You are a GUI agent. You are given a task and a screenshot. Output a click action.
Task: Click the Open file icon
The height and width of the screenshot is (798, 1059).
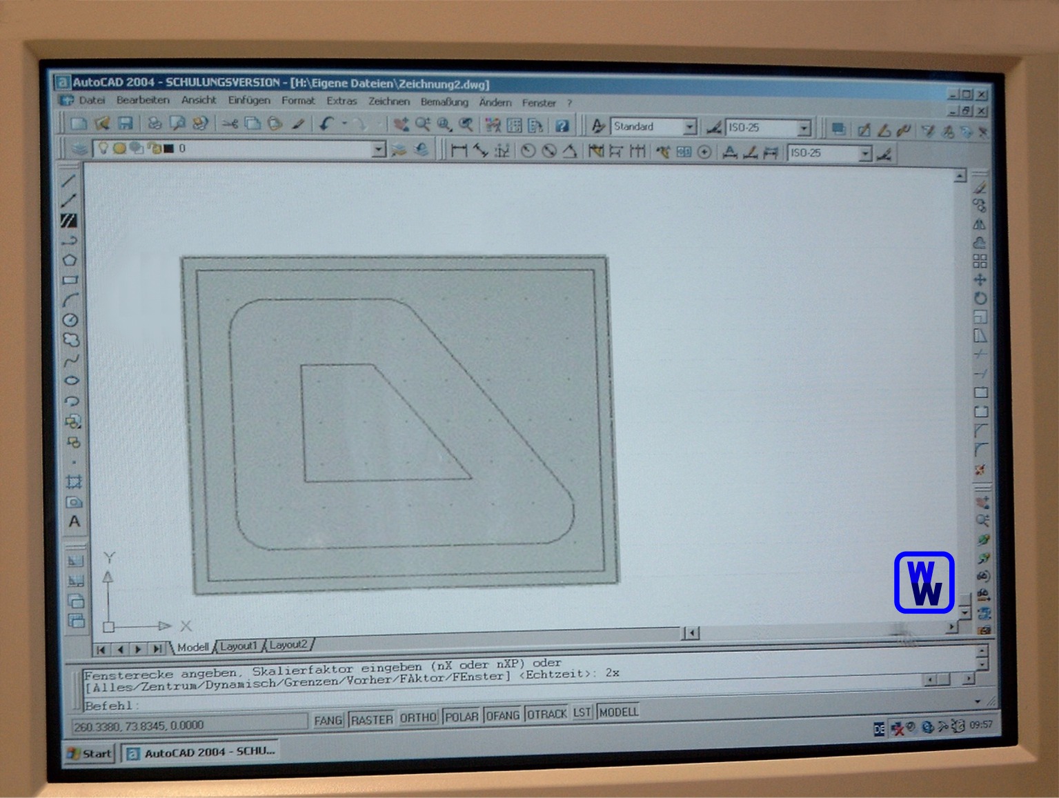pos(103,123)
